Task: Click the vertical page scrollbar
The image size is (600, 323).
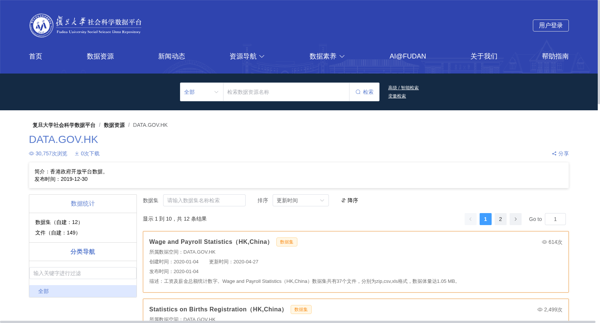Action: tap(599, 52)
